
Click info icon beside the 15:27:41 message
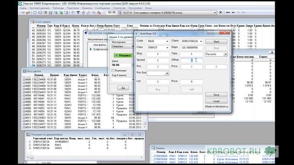click(120, 12)
